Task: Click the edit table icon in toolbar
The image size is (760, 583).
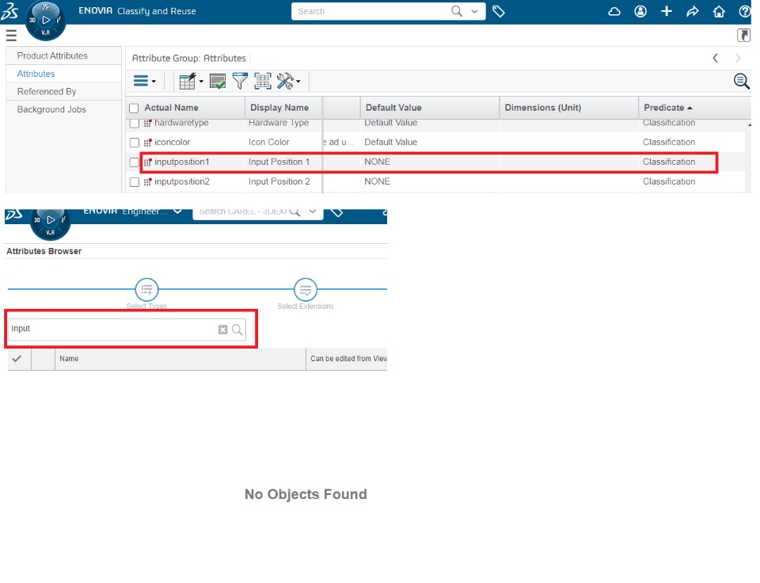Action: pos(188,81)
